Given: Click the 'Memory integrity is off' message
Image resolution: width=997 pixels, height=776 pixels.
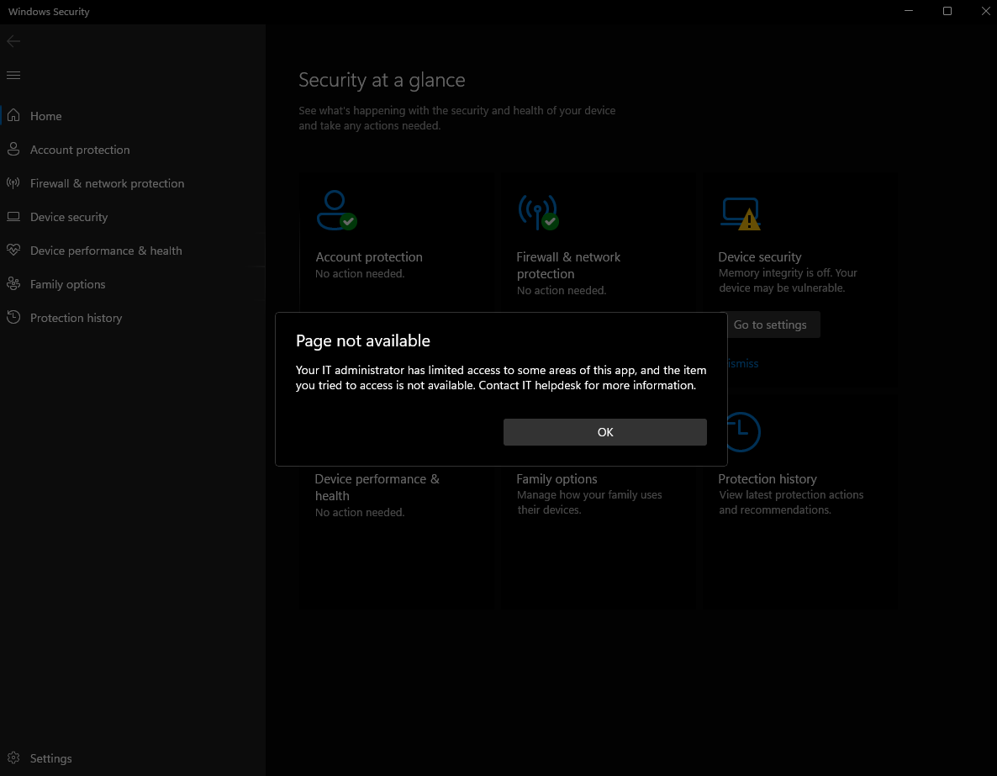Looking at the screenshot, I should [788, 281].
